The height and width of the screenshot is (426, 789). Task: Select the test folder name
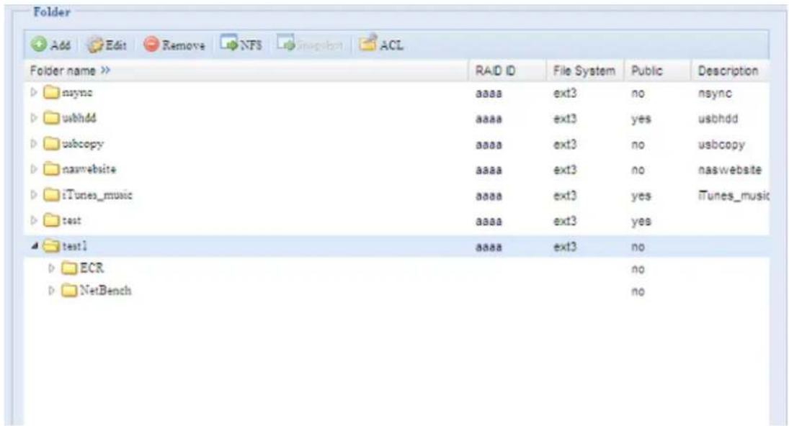(x=71, y=220)
